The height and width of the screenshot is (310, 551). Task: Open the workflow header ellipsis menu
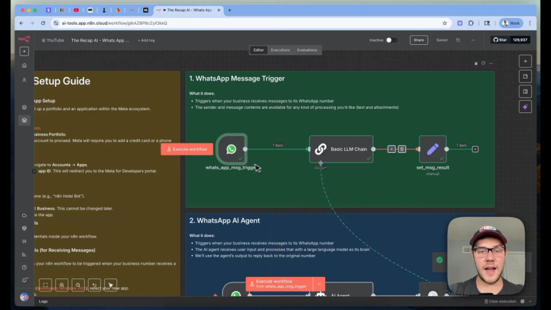tap(473, 40)
